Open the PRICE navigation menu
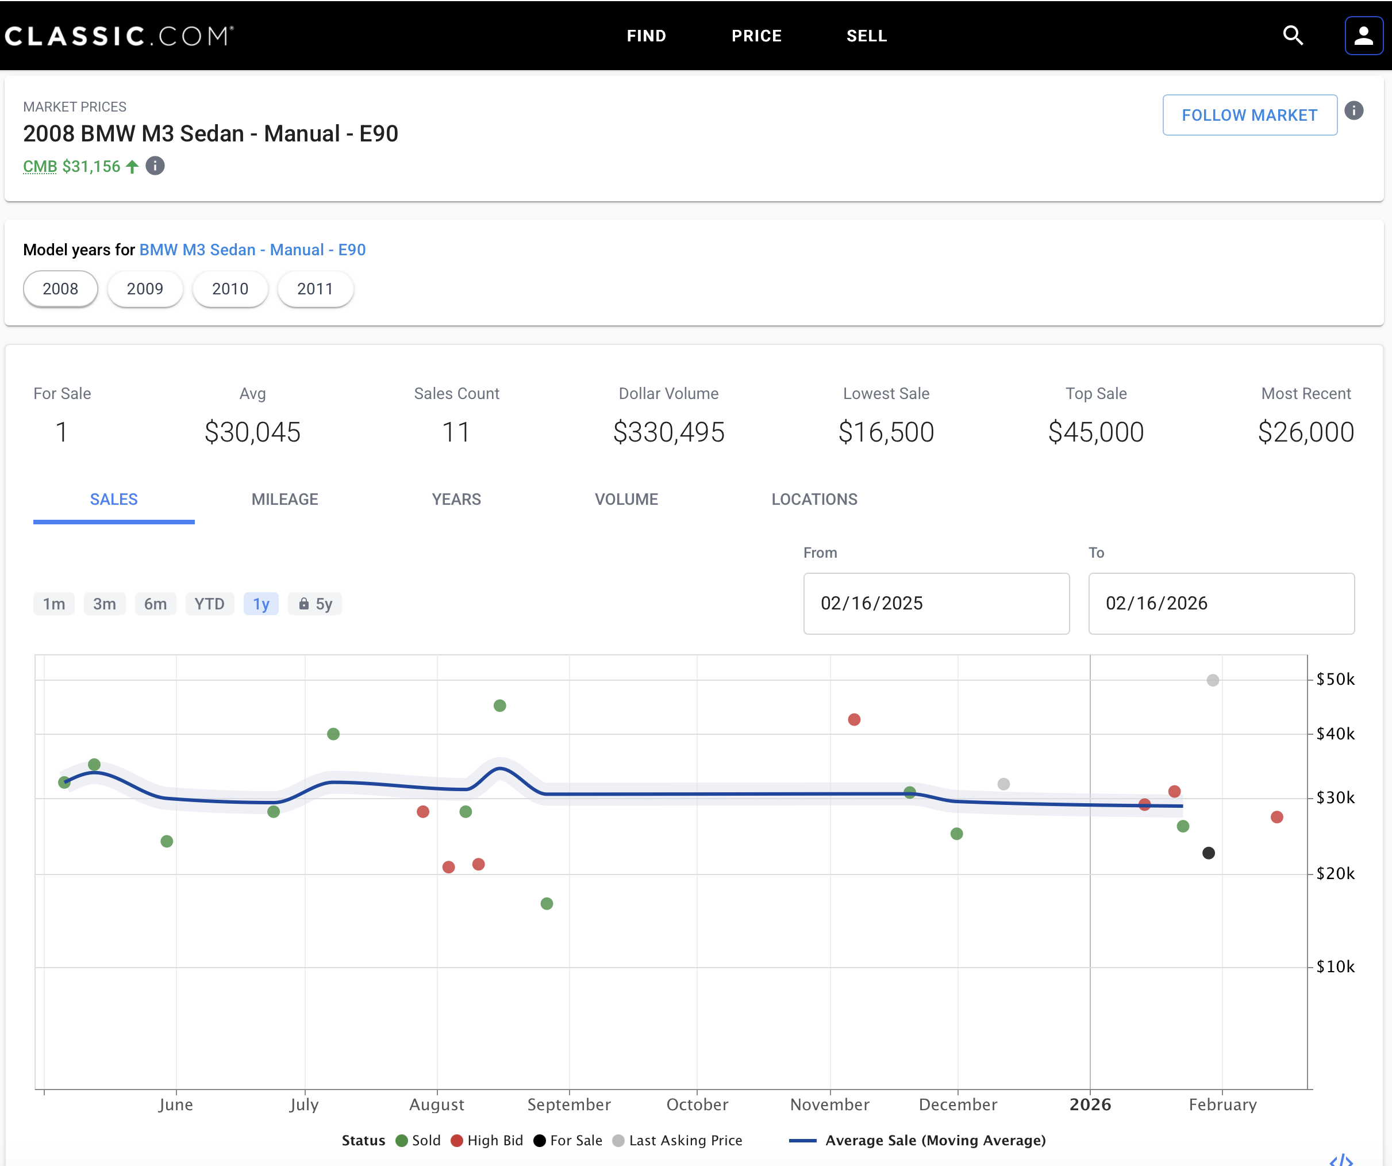 click(x=756, y=36)
